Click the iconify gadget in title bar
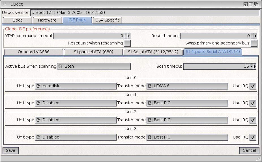The height and width of the screenshot is (162, 262). 246,4
